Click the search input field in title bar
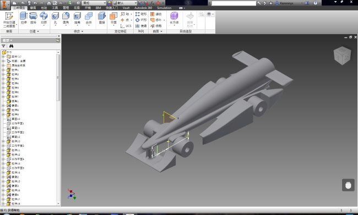This screenshot has height=215, width=358. pos(234,3)
